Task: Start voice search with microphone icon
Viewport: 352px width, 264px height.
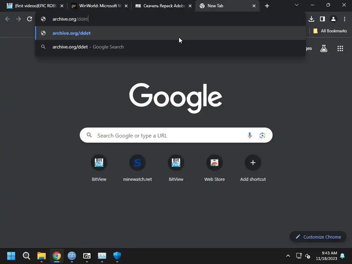Action: click(x=250, y=135)
